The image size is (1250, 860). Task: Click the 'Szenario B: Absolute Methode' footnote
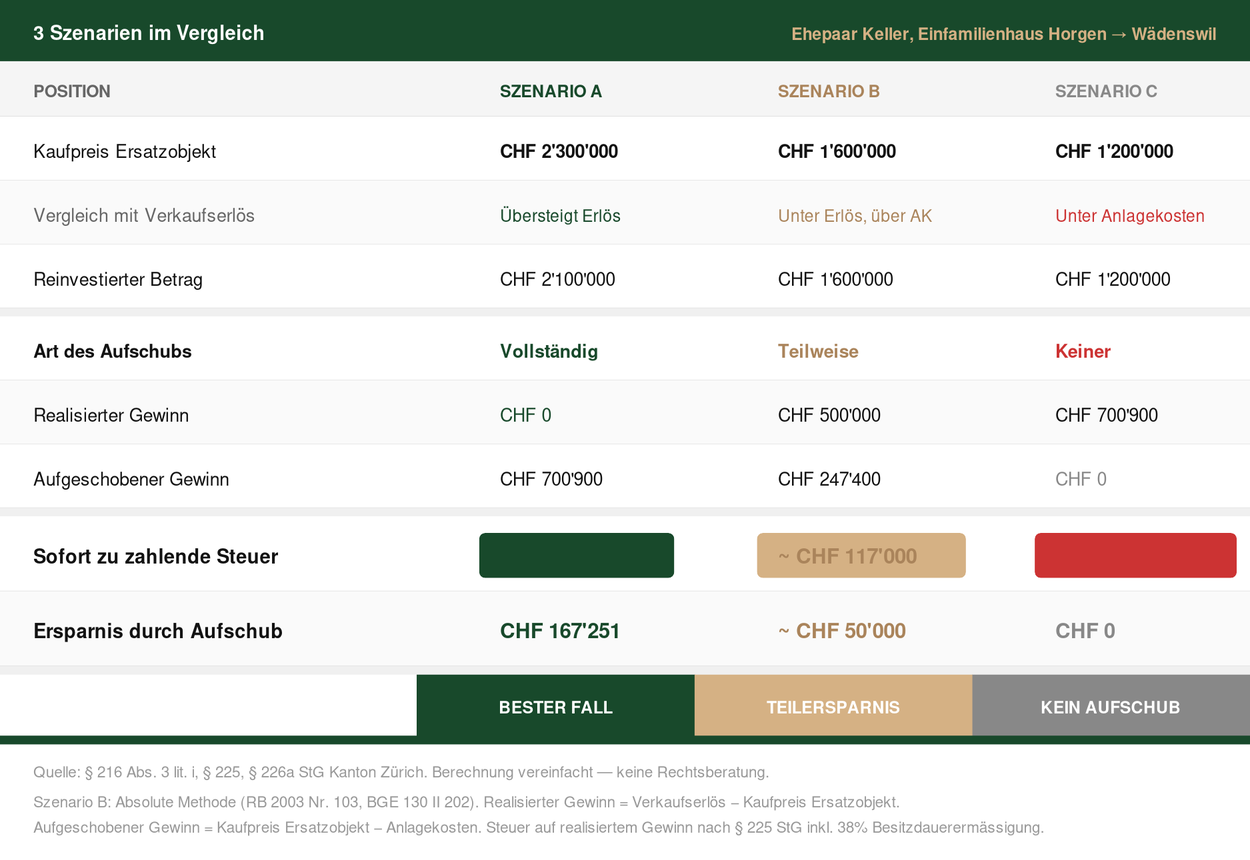tap(466, 802)
